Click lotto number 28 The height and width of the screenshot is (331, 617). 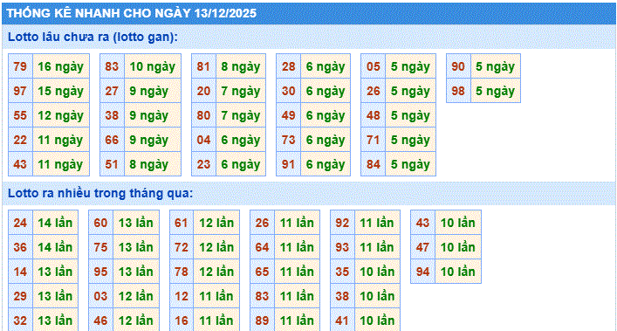(288, 66)
